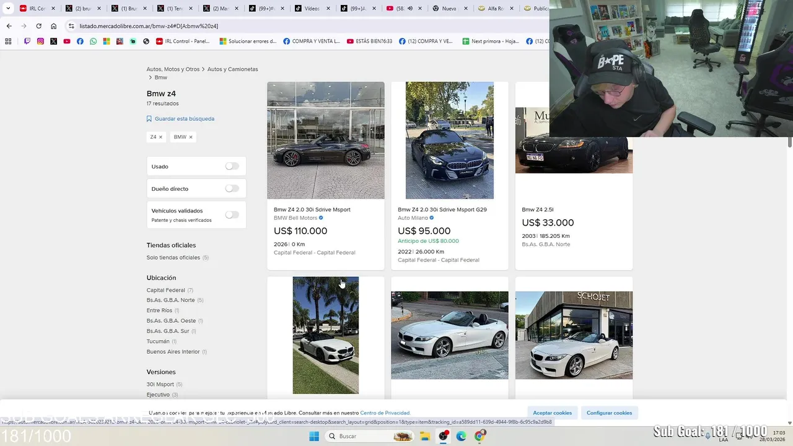Open the Bmw breadcrumb link
This screenshot has width=793, height=446.
tap(161, 77)
